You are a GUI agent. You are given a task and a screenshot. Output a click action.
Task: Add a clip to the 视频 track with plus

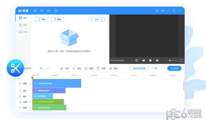30,83
